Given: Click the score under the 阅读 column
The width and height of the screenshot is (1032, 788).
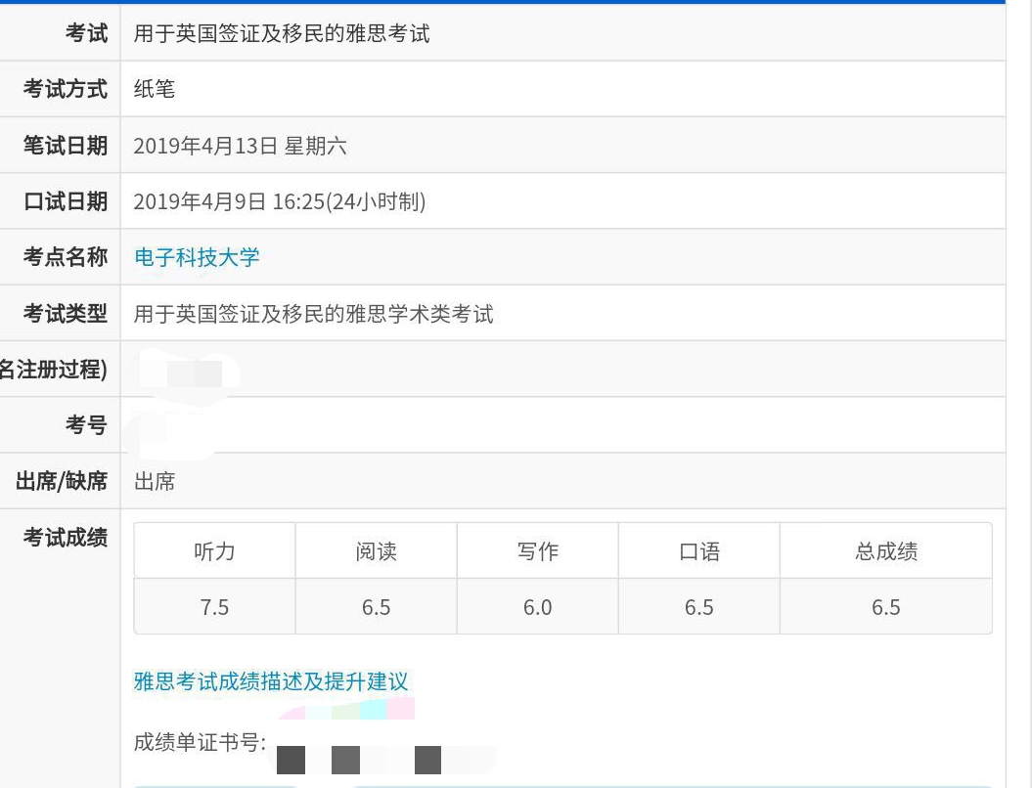Looking at the screenshot, I should pyautogui.click(x=376, y=607).
